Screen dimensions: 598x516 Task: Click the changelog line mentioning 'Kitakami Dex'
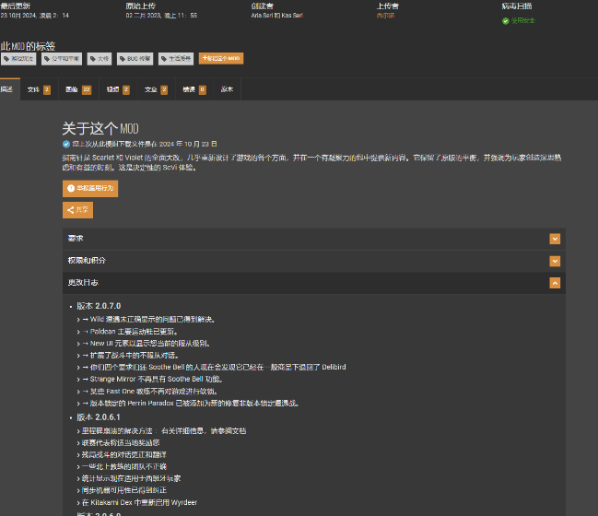[x=139, y=502]
